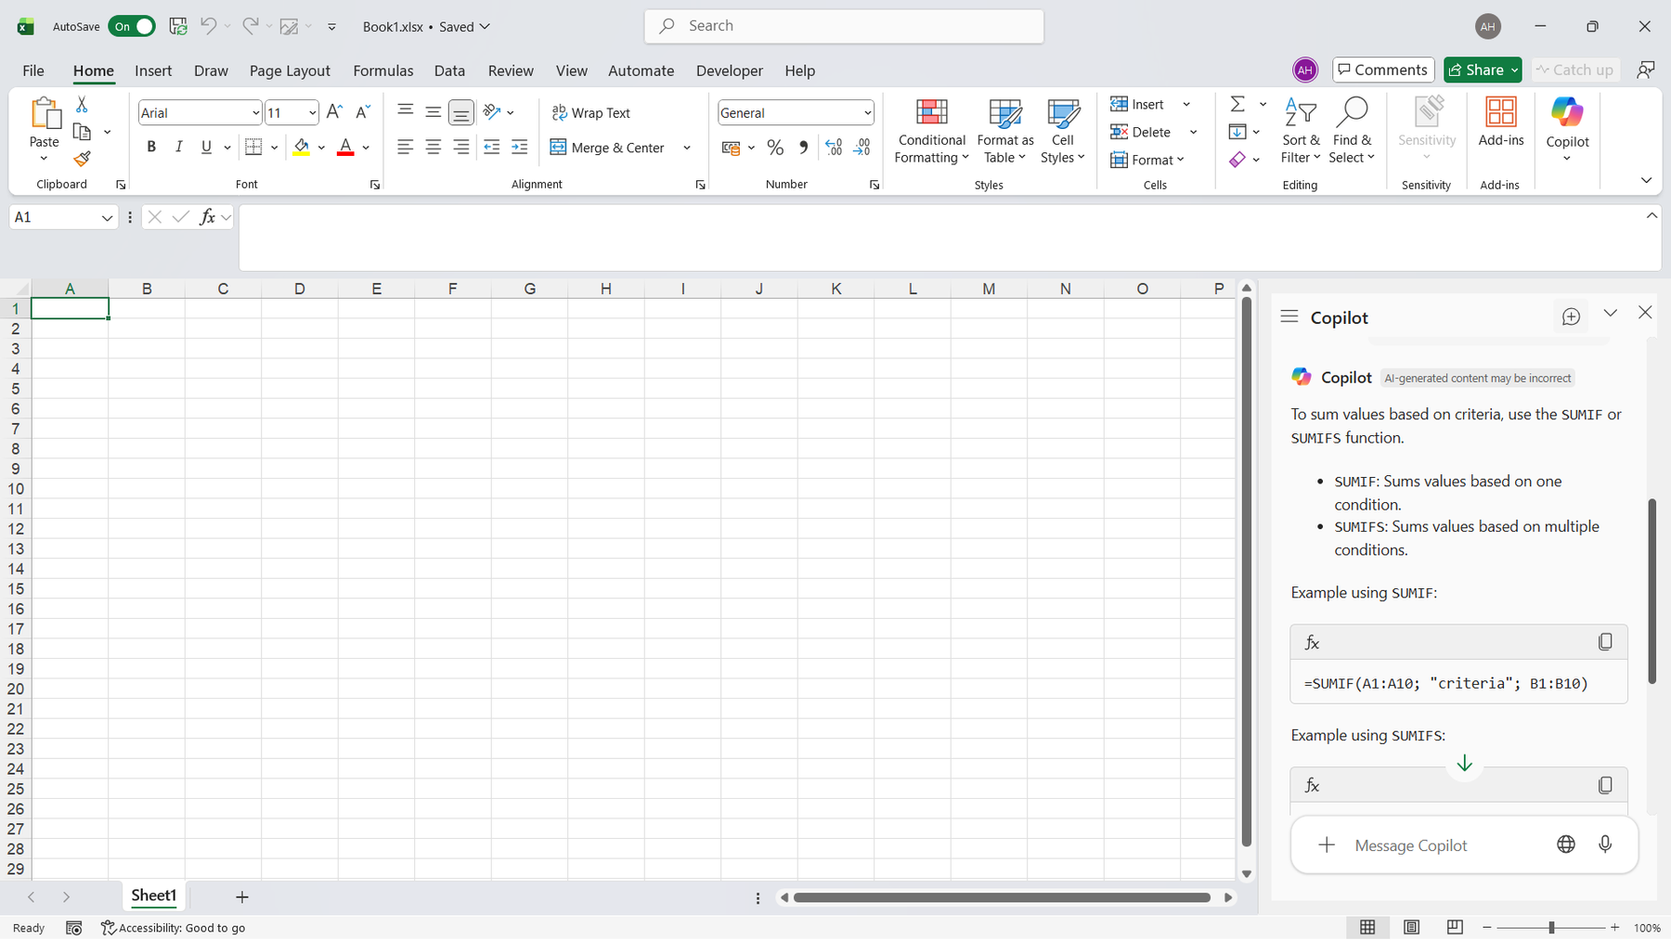This screenshot has width=1671, height=940.
Task: Open the Formulas ribbon tab
Action: pos(382,71)
